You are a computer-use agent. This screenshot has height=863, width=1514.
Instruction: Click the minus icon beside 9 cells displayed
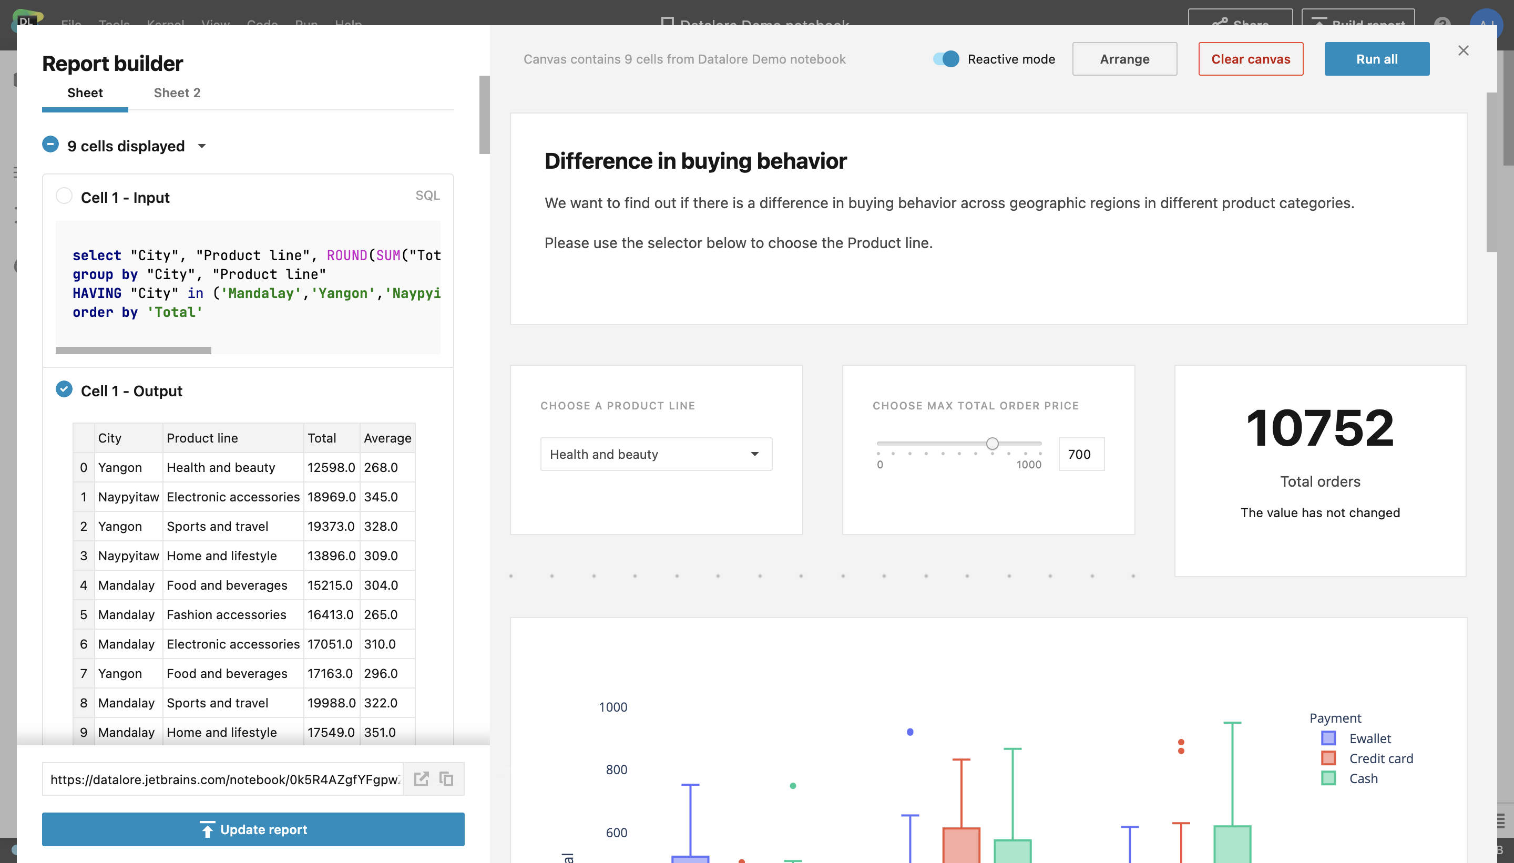point(50,145)
